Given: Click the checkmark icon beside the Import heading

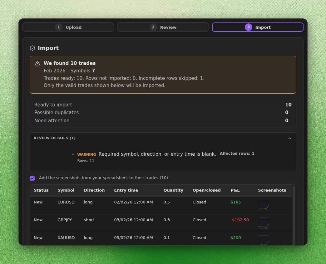Looking at the screenshot, I should coord(32,48).
